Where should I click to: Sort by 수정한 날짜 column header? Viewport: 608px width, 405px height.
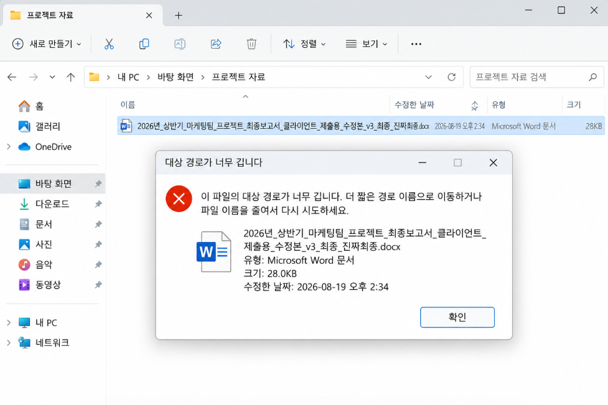tap(414, 105)
